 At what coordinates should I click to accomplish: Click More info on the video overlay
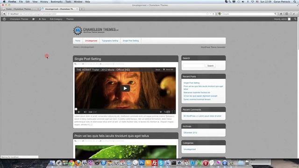click(x=168, y=70)
